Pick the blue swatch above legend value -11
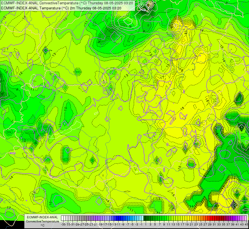Screen dimensions: 249x229 pos(117,218)
